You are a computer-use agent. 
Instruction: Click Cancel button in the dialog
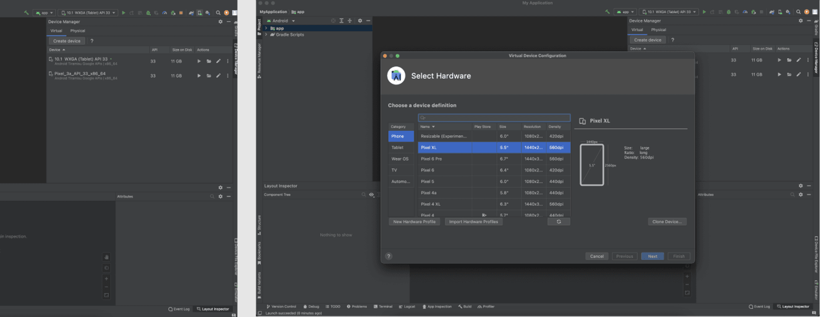pyautogui.click(x=597, y=256)
